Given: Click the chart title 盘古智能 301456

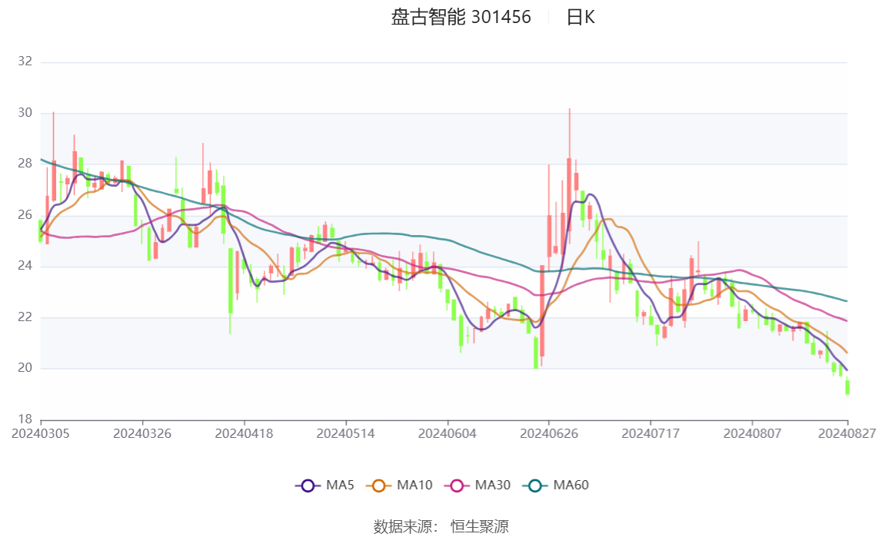Looking at the screenshot, I should coord(461,18).
